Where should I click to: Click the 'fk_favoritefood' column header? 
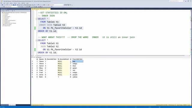coord(63,59)
